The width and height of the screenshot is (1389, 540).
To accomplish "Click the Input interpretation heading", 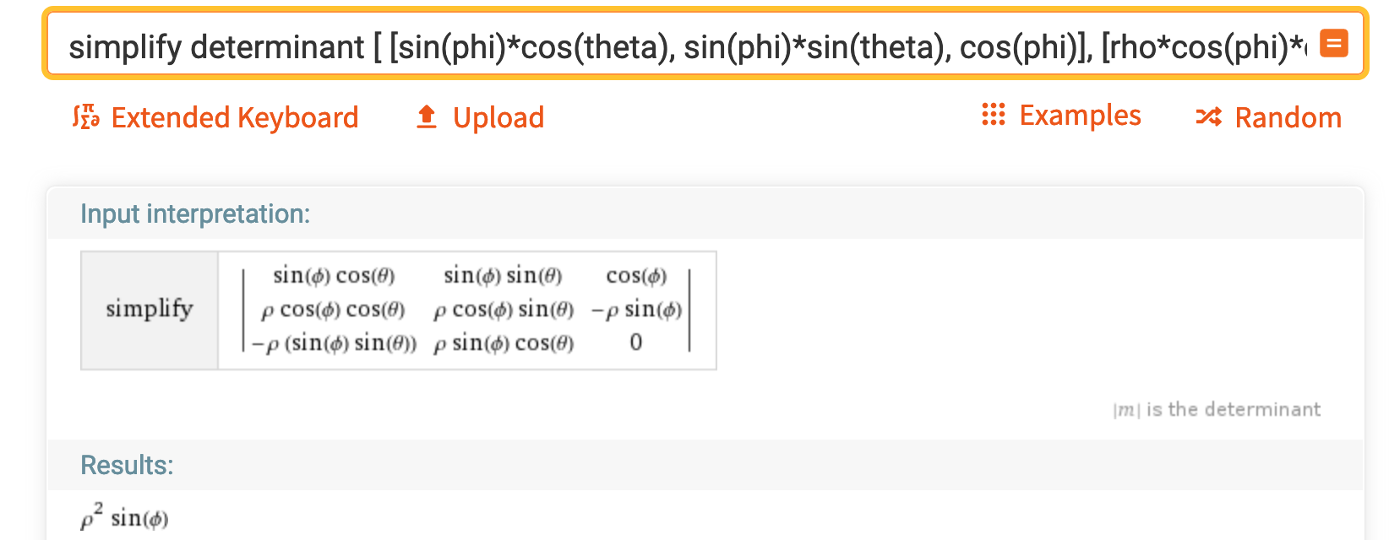I will tap(195, 214).
